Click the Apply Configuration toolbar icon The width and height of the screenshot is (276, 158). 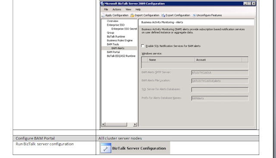[x=103, y=15]
